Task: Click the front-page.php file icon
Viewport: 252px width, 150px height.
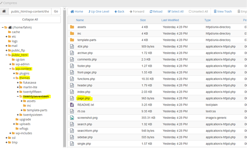Action: [x=72, y=72]
